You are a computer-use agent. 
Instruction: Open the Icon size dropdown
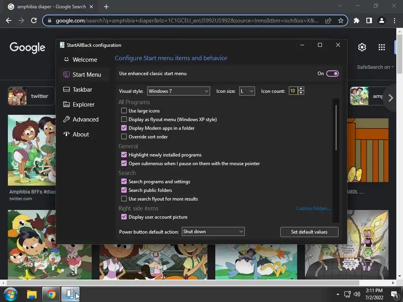coord(247,91)
